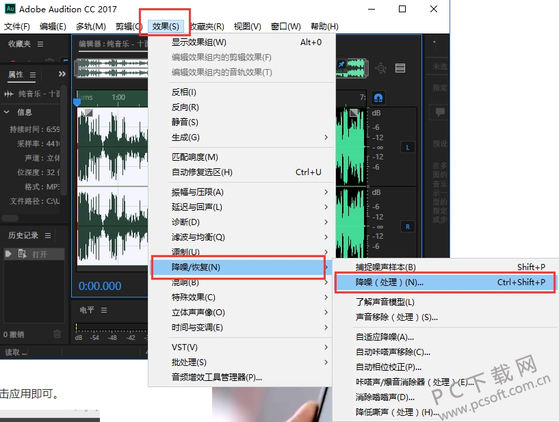The height and width of the screenshot is (422, 559).
Task: Expand 立体声声像(O) submenu
Action: [242, 312]
